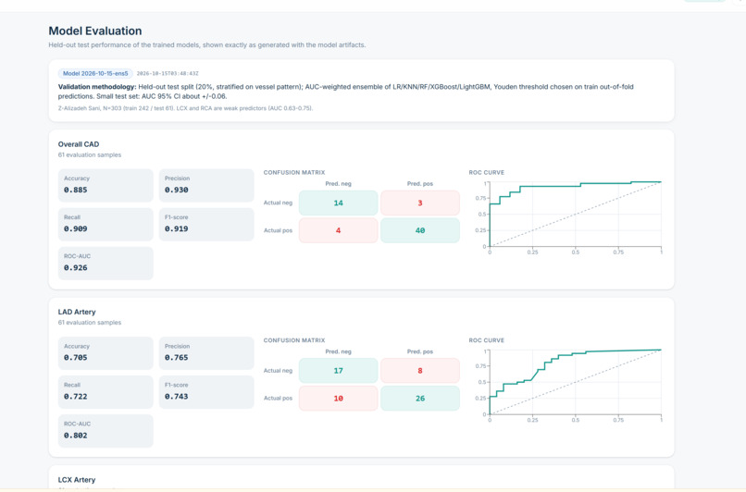Viewport: 746px width, 492px height.
Task: Click LAD Artery recall value 0.722
Action: (76, 397)
